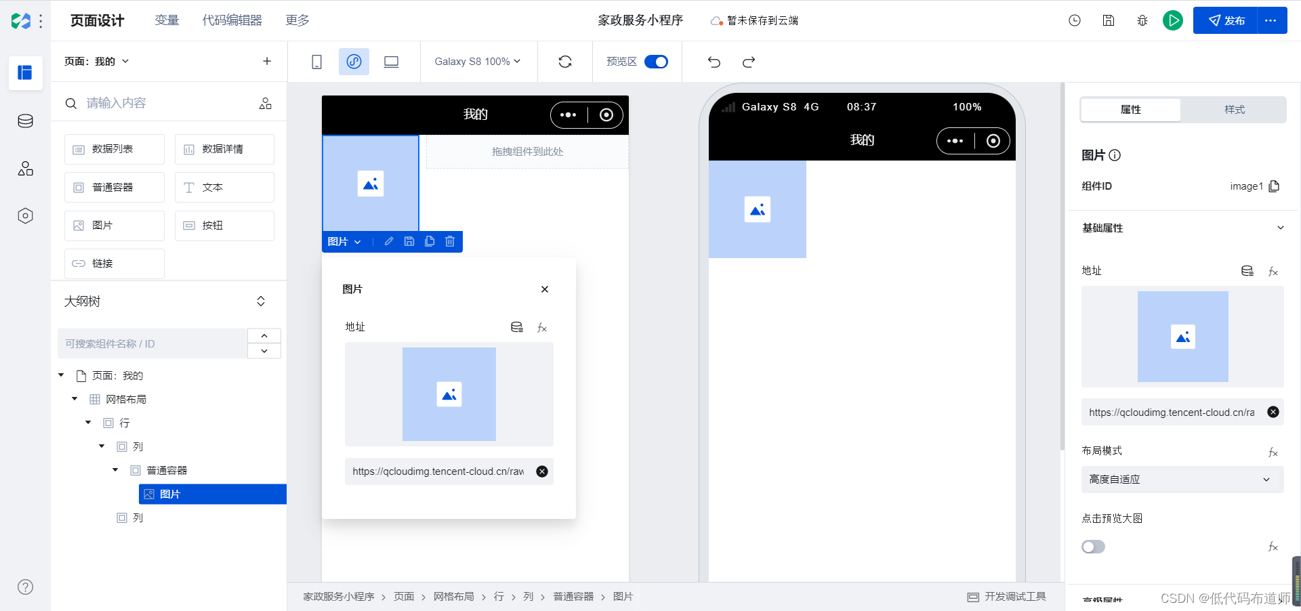Open the publish more options menu
The image size is (1301, 611).
(x=1271, y=21)
